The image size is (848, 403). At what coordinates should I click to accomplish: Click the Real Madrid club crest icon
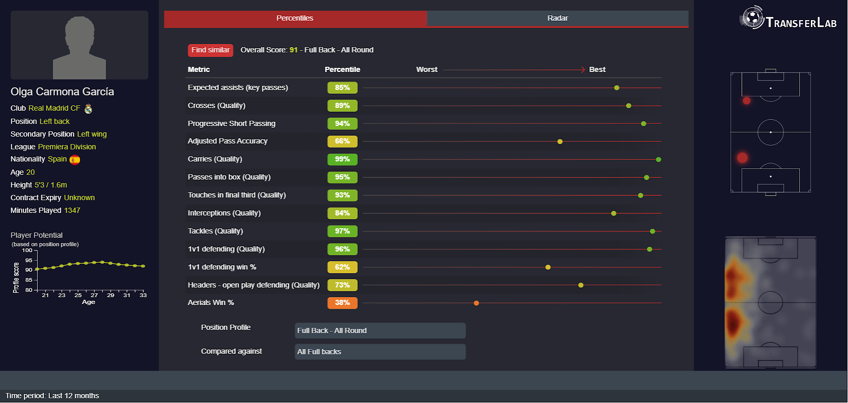pyautogui.click(x=89, y=109)
